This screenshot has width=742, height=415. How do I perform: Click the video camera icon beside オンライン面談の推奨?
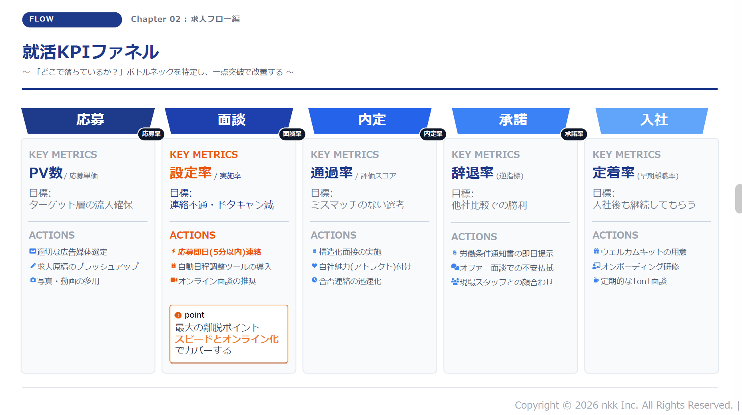pyautogui.click(x=174, y=280)
